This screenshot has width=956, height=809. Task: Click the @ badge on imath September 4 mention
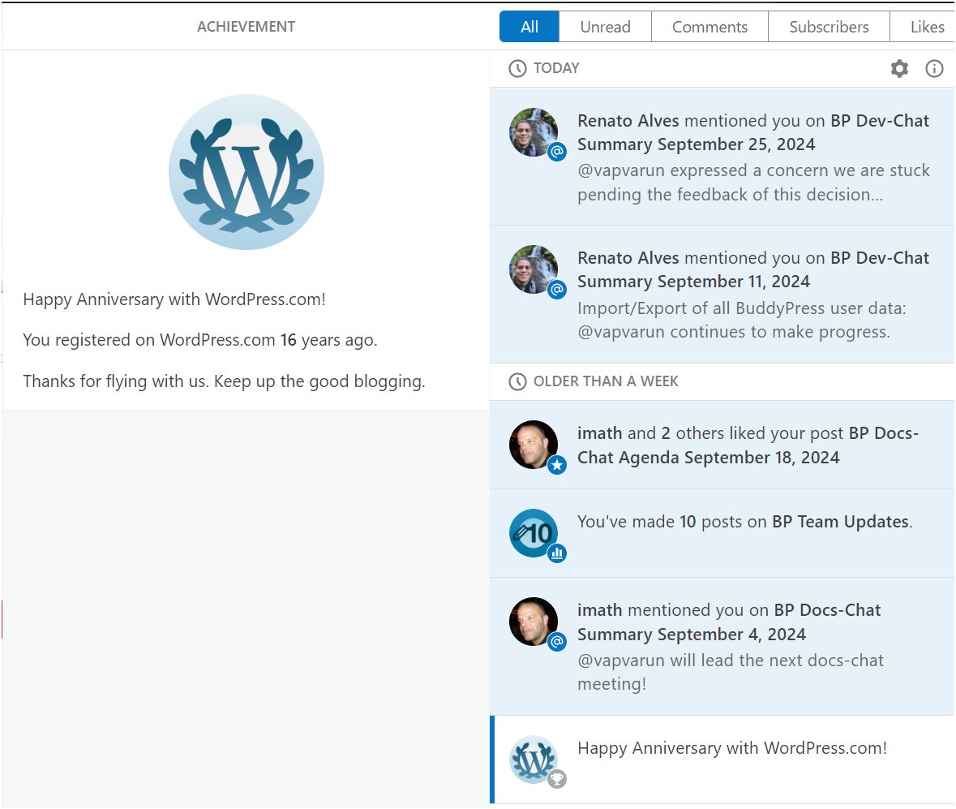click(x=556, y=642)
